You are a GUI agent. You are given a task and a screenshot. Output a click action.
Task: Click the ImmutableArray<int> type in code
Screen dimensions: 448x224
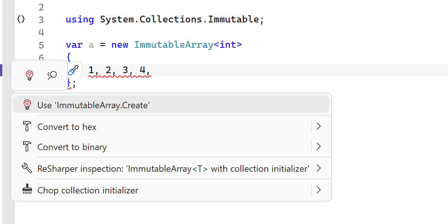point(188,45)
